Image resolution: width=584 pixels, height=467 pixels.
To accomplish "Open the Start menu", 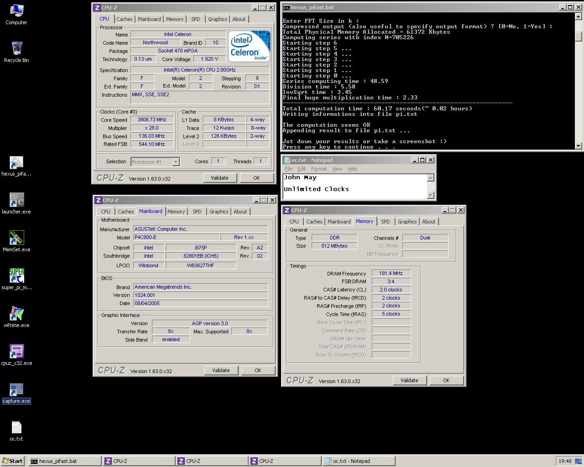I will coord(13,461).
